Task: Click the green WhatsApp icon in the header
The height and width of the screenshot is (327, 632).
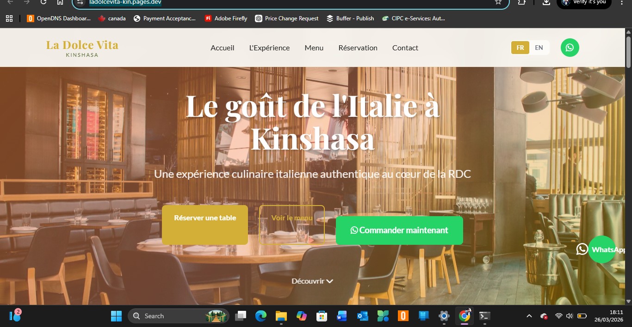Action: (x=570, y=48)
